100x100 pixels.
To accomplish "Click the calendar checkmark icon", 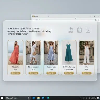I will point(88,30).
